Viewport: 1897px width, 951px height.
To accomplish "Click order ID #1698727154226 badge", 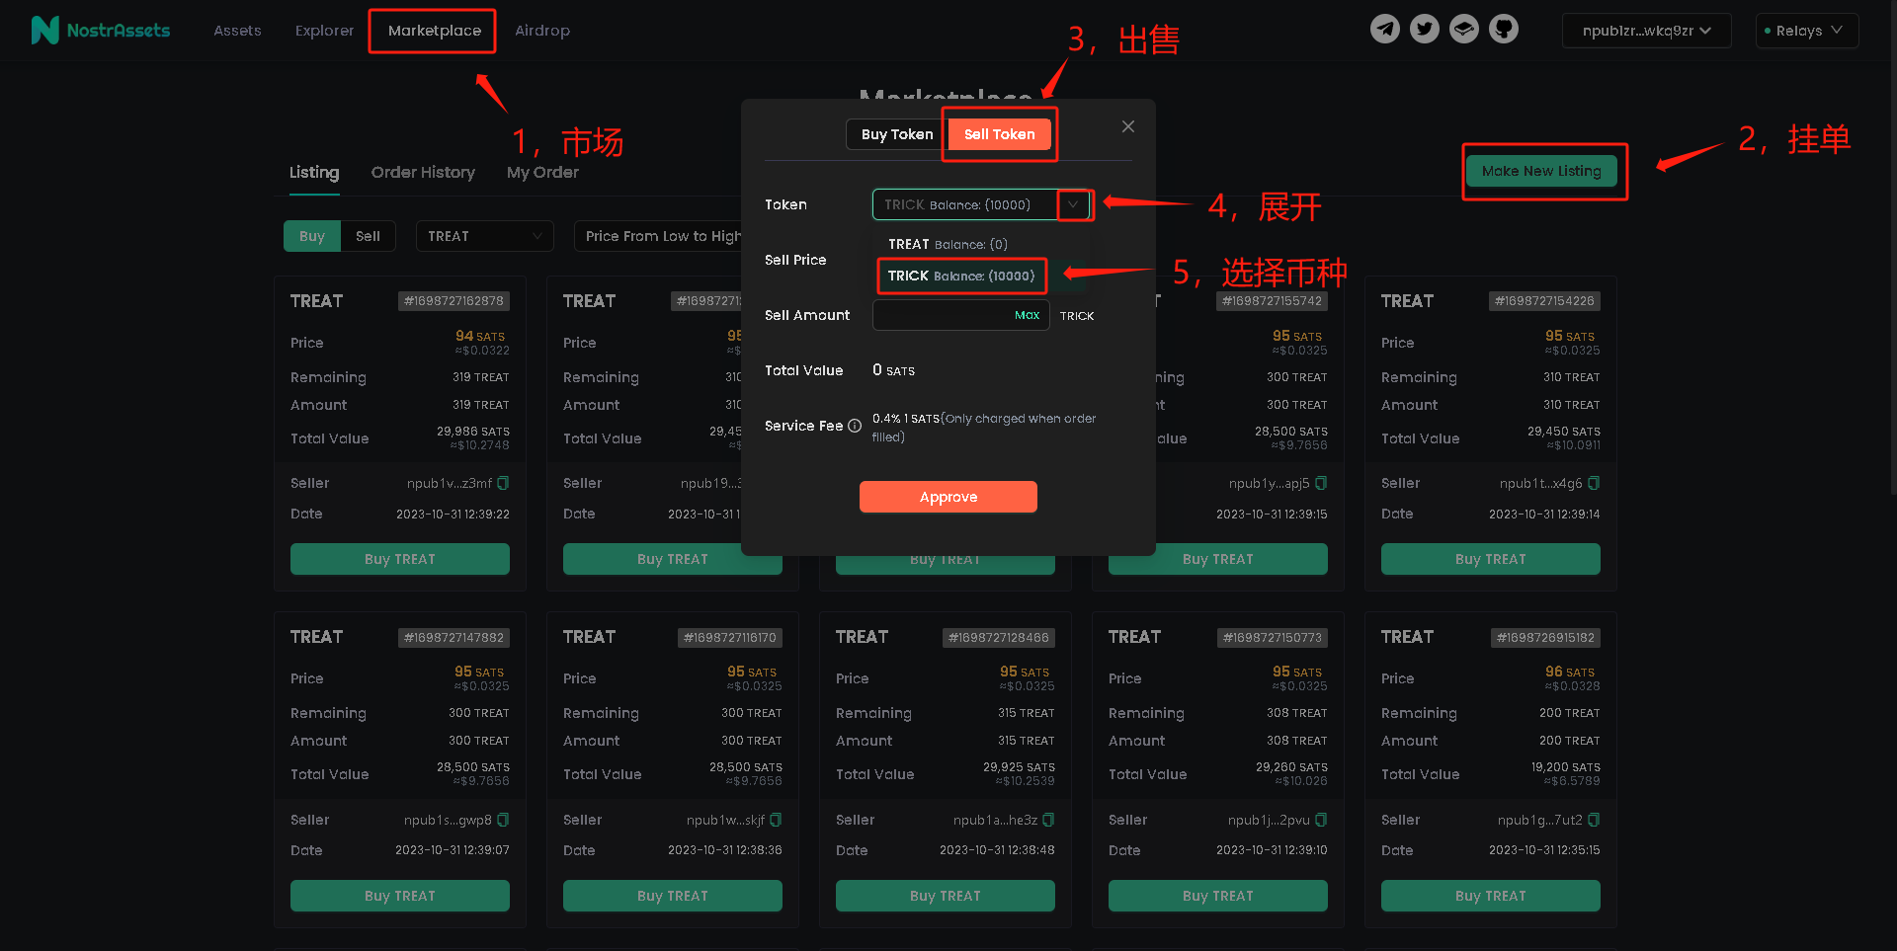I will [x=1544, y=301].
